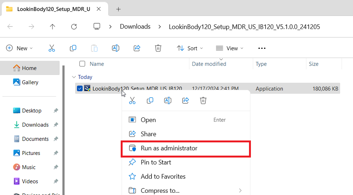Click the 180,086 KB size cell
The image size is (353, 195).
click(x=325, y=89)
